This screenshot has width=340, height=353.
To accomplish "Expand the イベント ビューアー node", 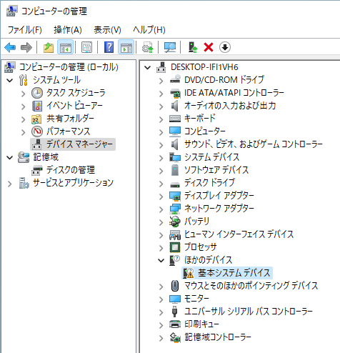I will (23, 106).
